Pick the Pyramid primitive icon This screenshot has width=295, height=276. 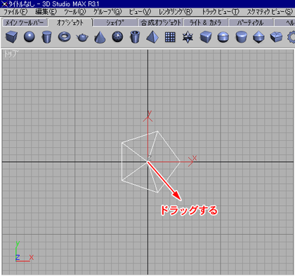coord(152,37)
